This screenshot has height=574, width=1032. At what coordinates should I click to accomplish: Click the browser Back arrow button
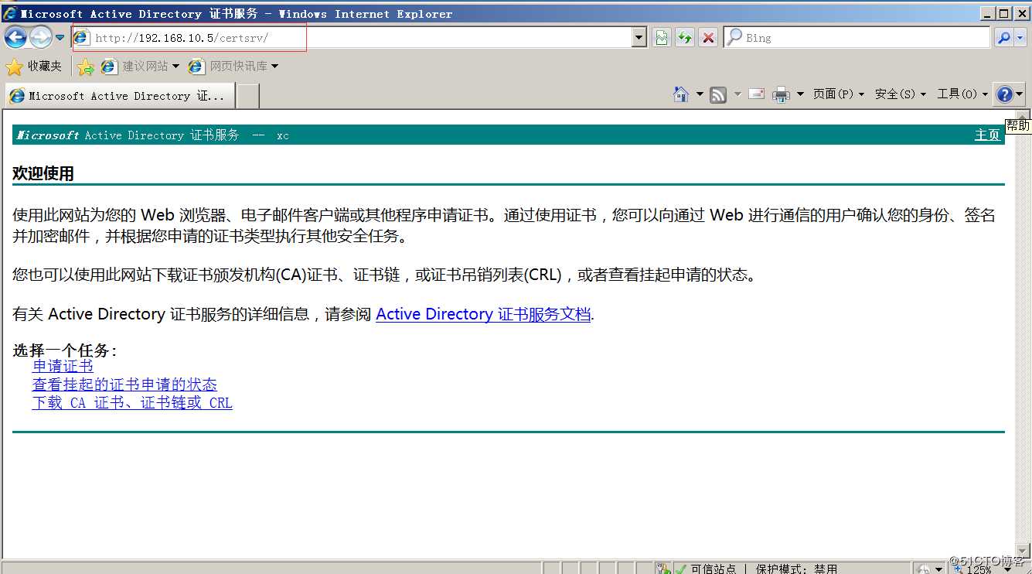(x=15, y=37)
